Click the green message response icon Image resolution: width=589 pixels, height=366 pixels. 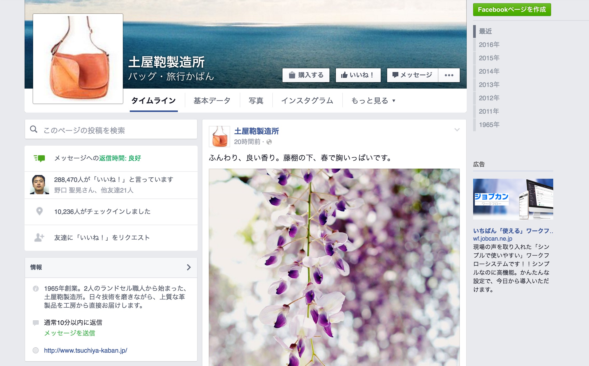(x=40, y=158)
